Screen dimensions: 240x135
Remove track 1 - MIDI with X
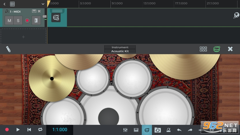[x=39, y=11]
